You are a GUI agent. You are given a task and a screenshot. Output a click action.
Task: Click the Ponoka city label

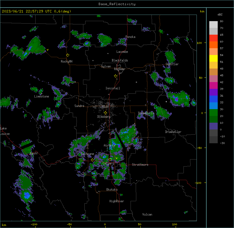click(x=130, y=37)
